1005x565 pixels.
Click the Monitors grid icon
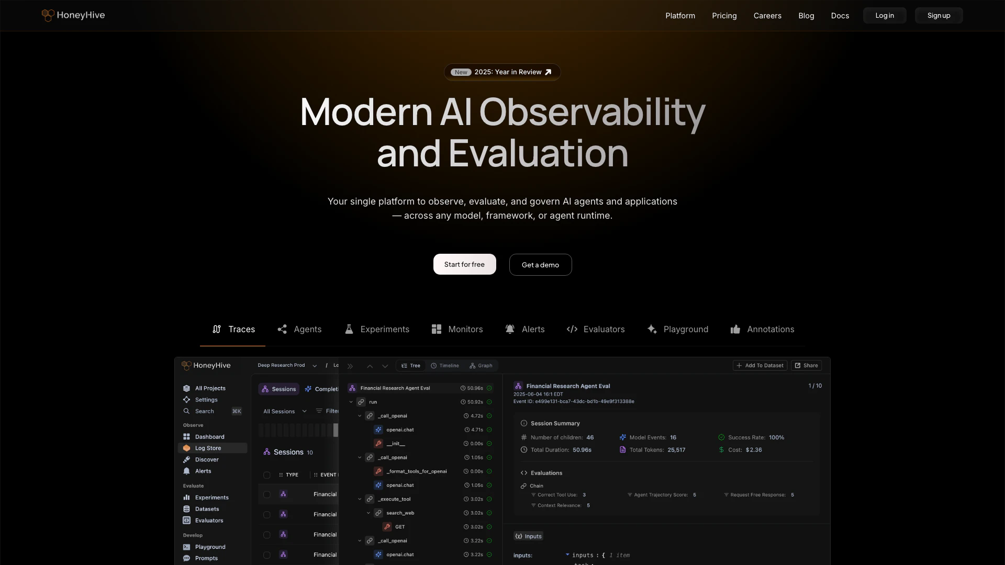click(437, 329)
